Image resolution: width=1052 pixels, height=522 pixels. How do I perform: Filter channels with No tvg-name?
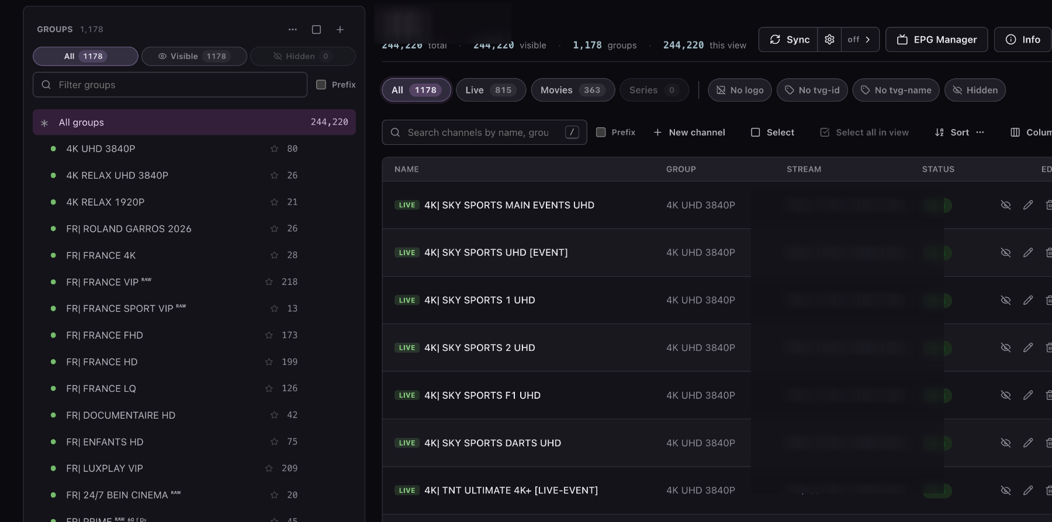pyautogui.click(x=896, y=90)
